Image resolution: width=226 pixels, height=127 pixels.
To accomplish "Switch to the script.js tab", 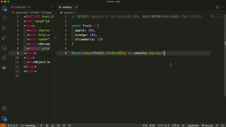I will (x=67, y=7).
